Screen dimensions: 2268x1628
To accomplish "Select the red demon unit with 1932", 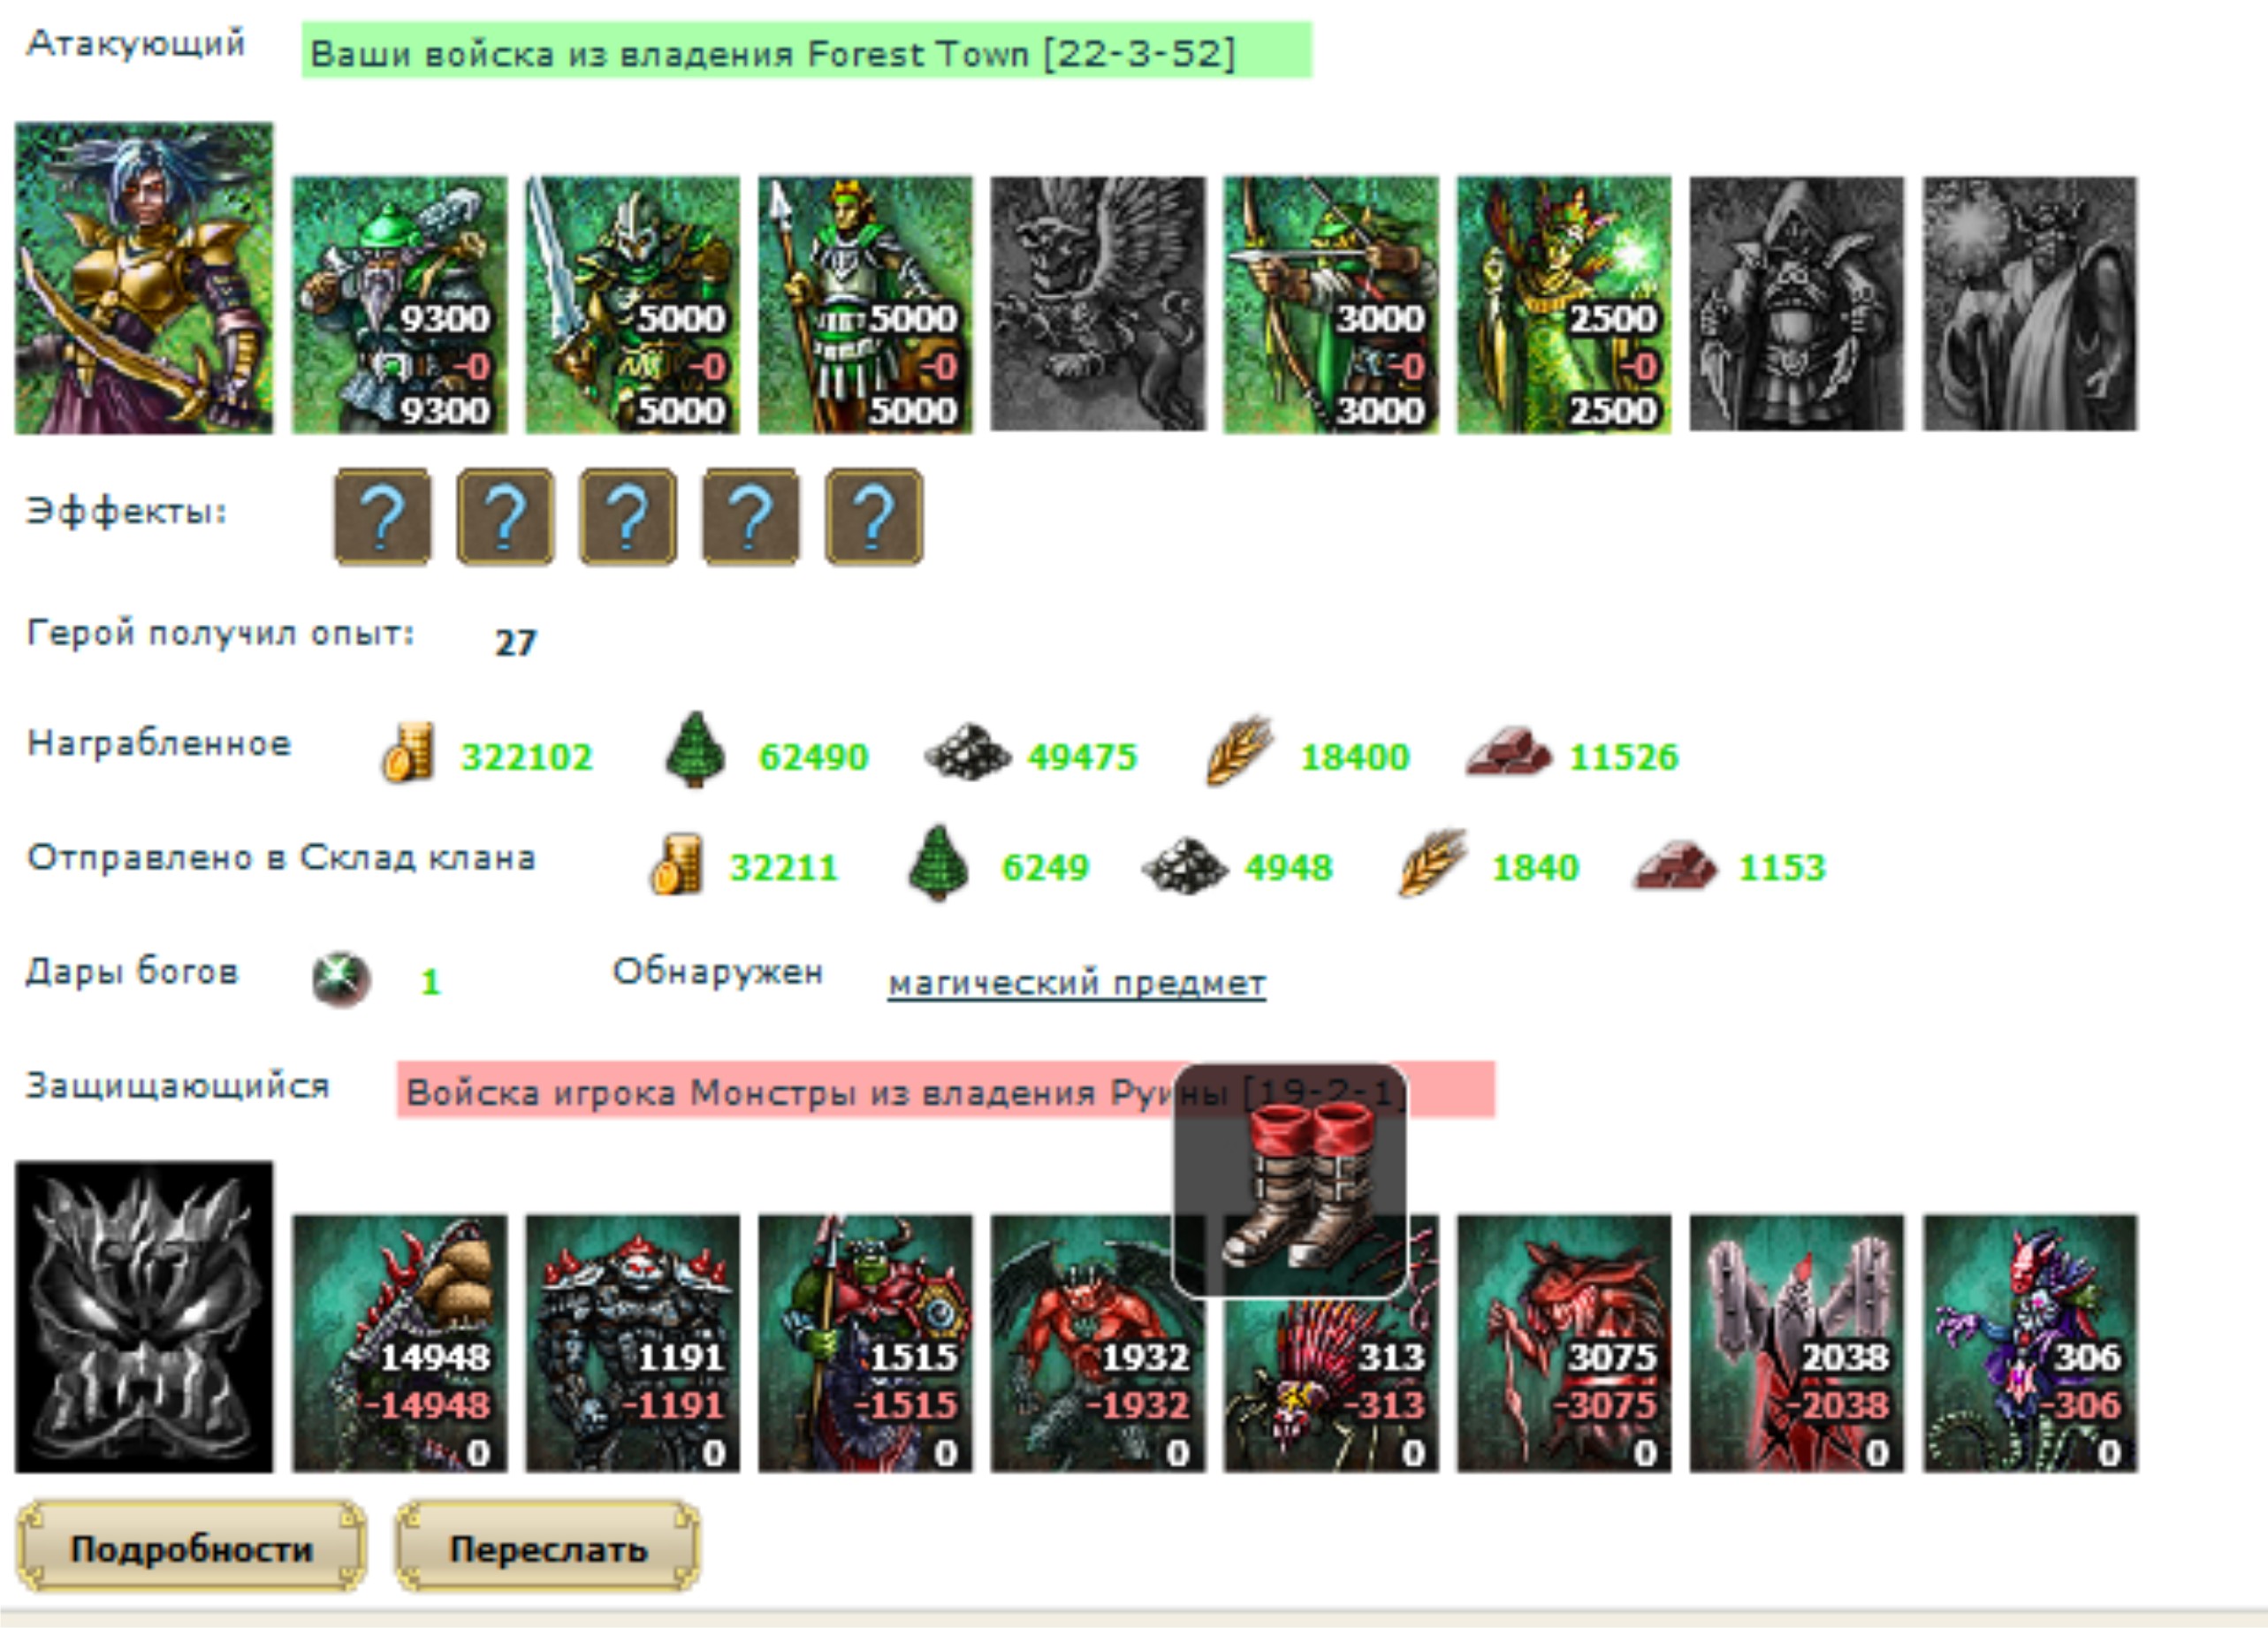I will (x=1098, y=1343).
